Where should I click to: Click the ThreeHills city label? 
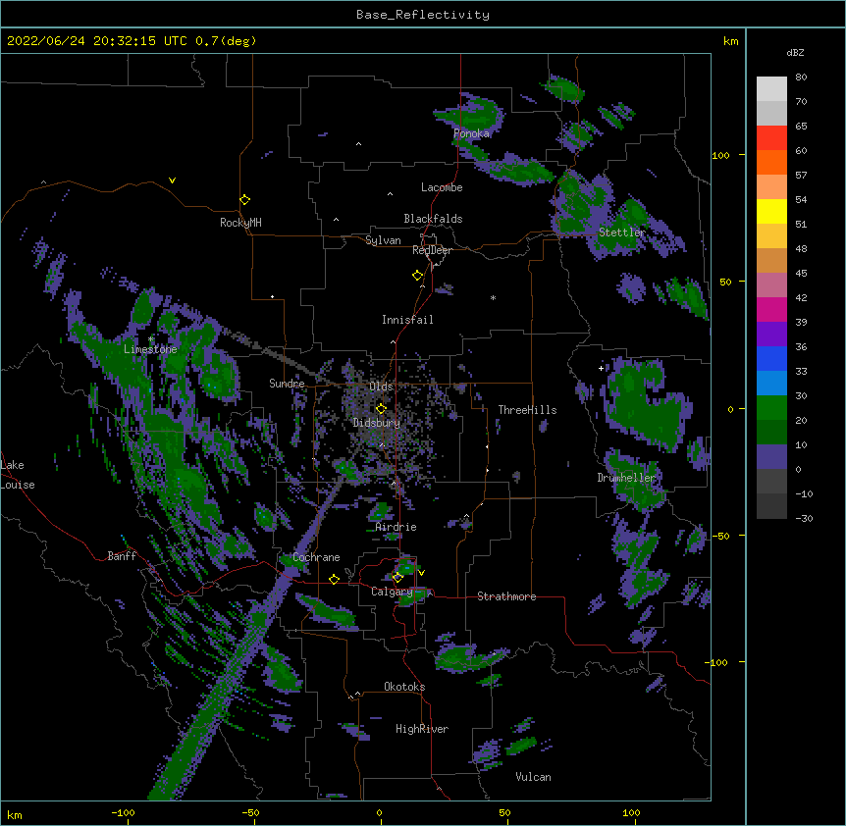pyautogui.click(x=527, y=410)
